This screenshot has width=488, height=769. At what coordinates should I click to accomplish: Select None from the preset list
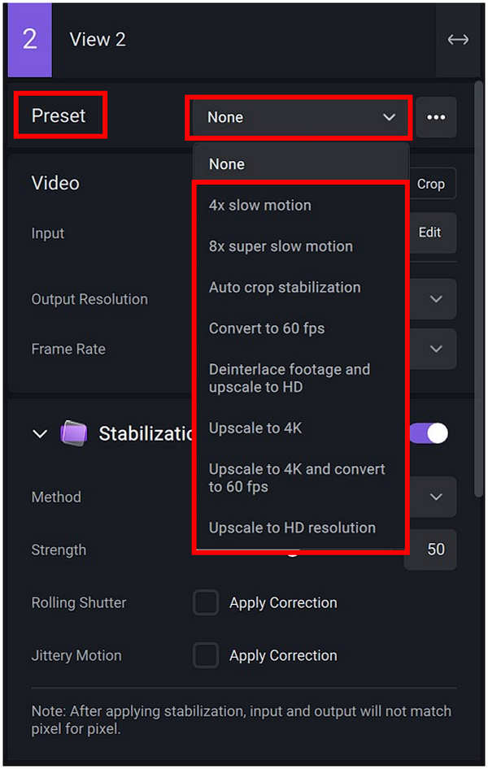tap(226, 163)
